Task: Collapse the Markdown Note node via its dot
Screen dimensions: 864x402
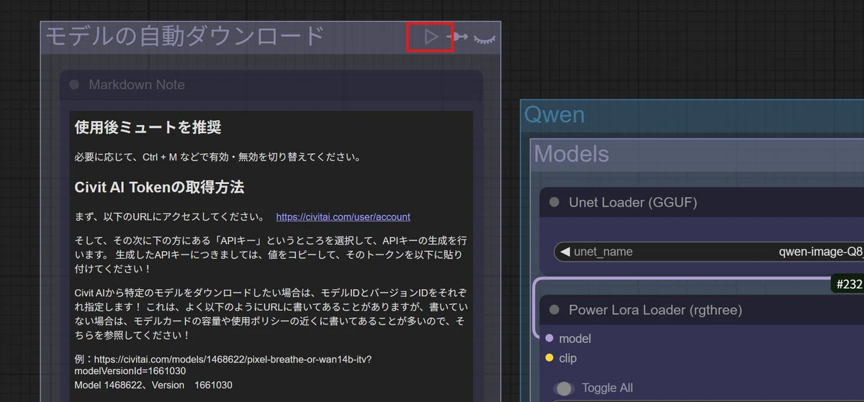Action: pyautogui.click(x=74, y=85)
